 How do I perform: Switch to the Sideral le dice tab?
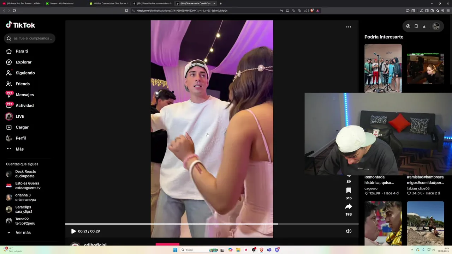point(152,4)
